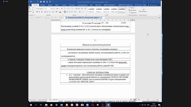Click the bold Ж button
Viewport: 191px width, 107px height.
coord(37,12)
